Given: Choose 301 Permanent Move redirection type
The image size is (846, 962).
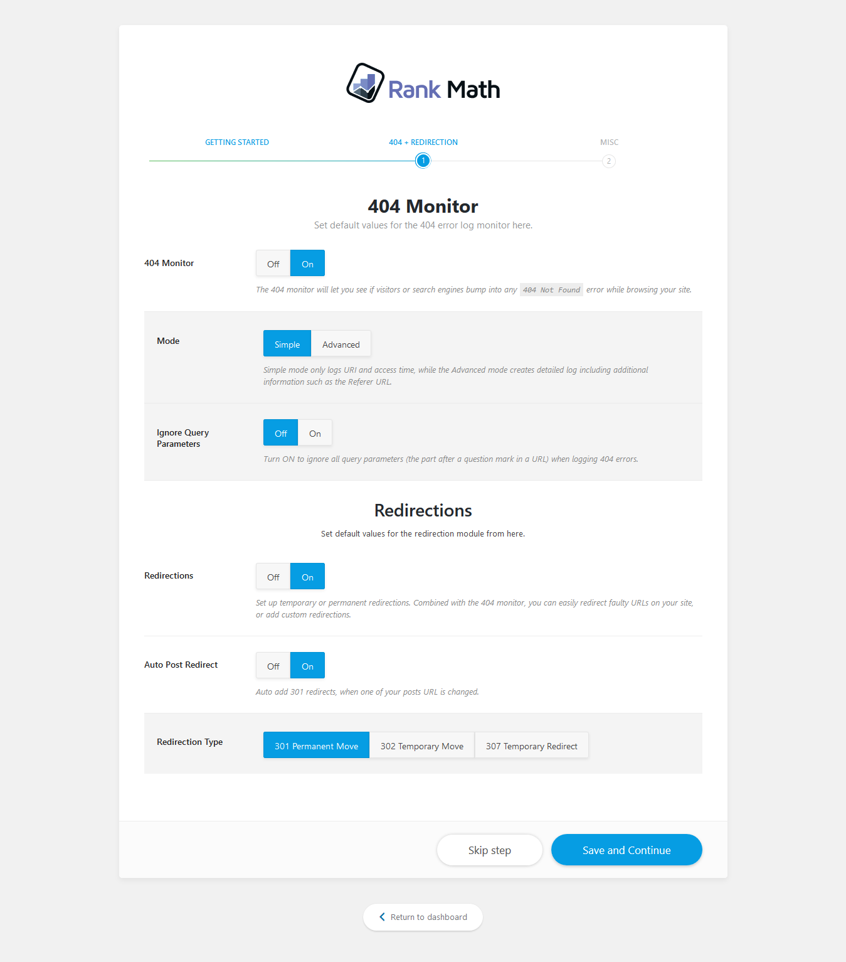Looking at the screenshot, I should 316,746.
